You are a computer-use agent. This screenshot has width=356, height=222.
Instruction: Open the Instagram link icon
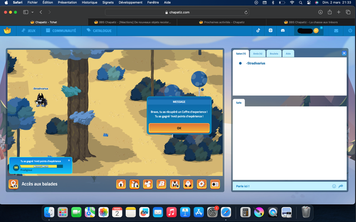pyautogui.click(x=270, y=31)
